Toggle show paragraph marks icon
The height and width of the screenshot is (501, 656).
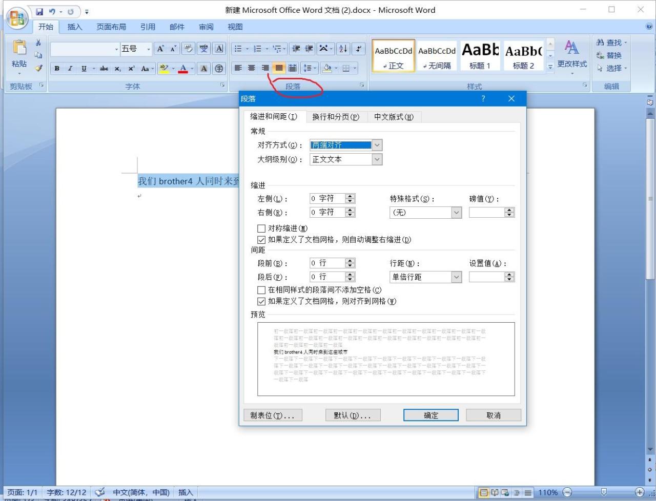[x=359, y=49]
